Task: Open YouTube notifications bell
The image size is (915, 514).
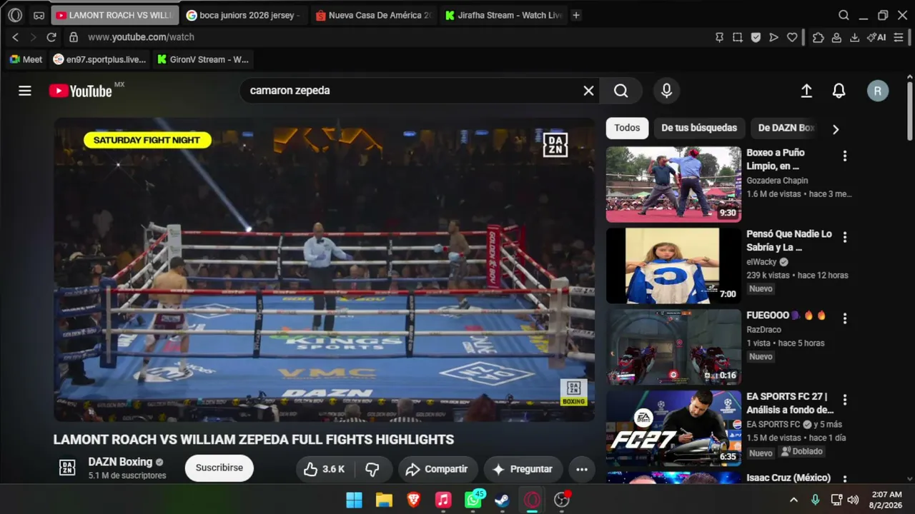Action: coord(839,91)
